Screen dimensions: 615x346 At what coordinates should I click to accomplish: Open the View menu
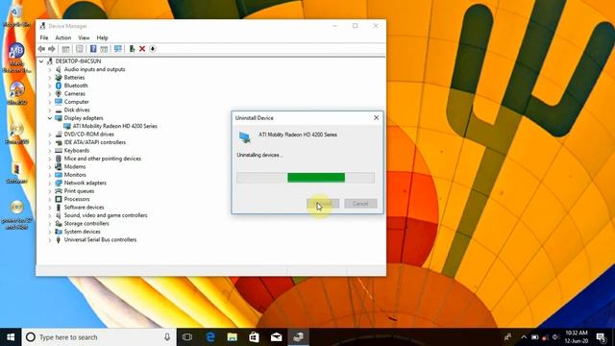coord(84,37)
